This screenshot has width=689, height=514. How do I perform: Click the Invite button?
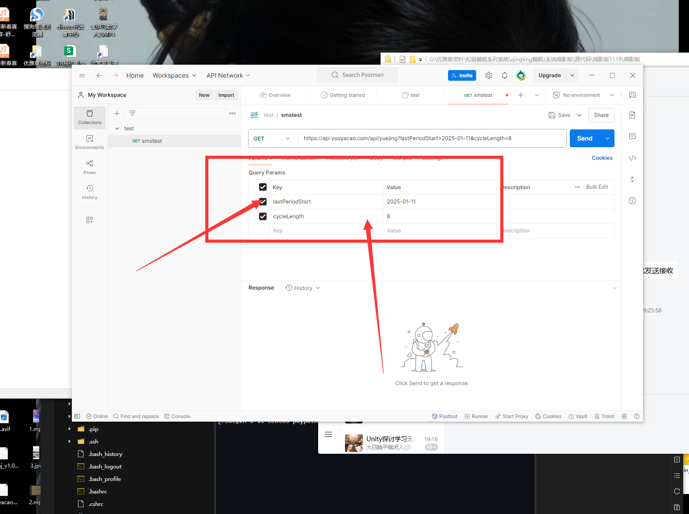point(462,75)
